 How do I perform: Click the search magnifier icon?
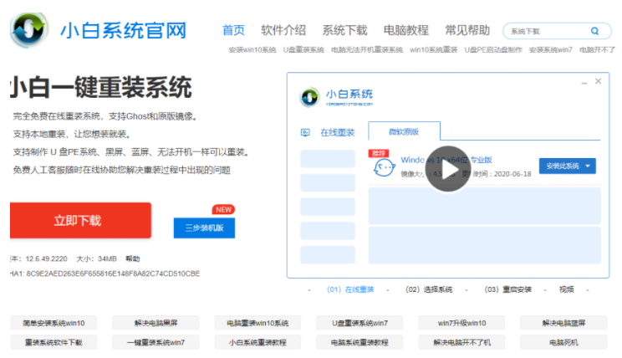click(594, 31)
